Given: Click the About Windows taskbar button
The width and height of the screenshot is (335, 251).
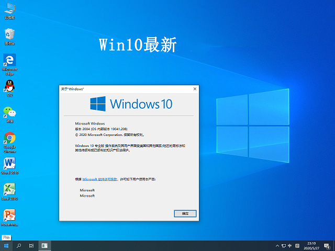Looking at the screenshot, I should pyautogui.click(x=45, y=246).
